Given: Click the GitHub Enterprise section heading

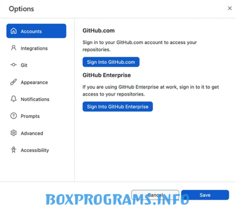Looking at the screenshot, I should 107,75.
